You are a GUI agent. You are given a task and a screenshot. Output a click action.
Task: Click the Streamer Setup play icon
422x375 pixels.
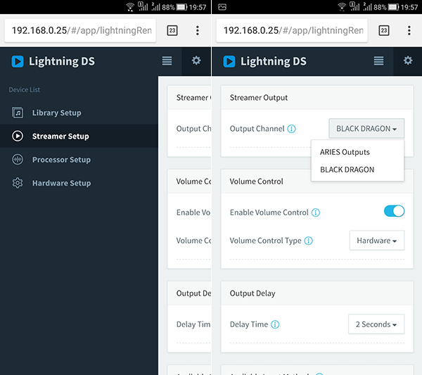click(18, 136)
